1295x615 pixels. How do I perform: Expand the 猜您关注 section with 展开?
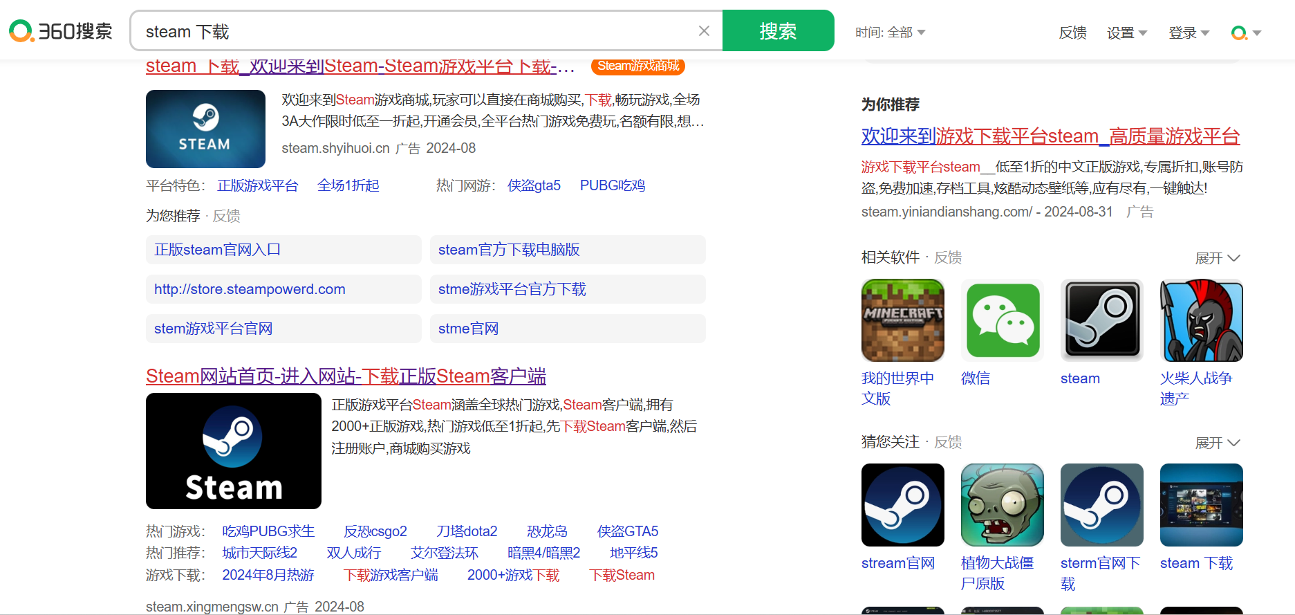[1217, 443]
